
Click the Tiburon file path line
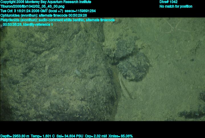[32, 6]
